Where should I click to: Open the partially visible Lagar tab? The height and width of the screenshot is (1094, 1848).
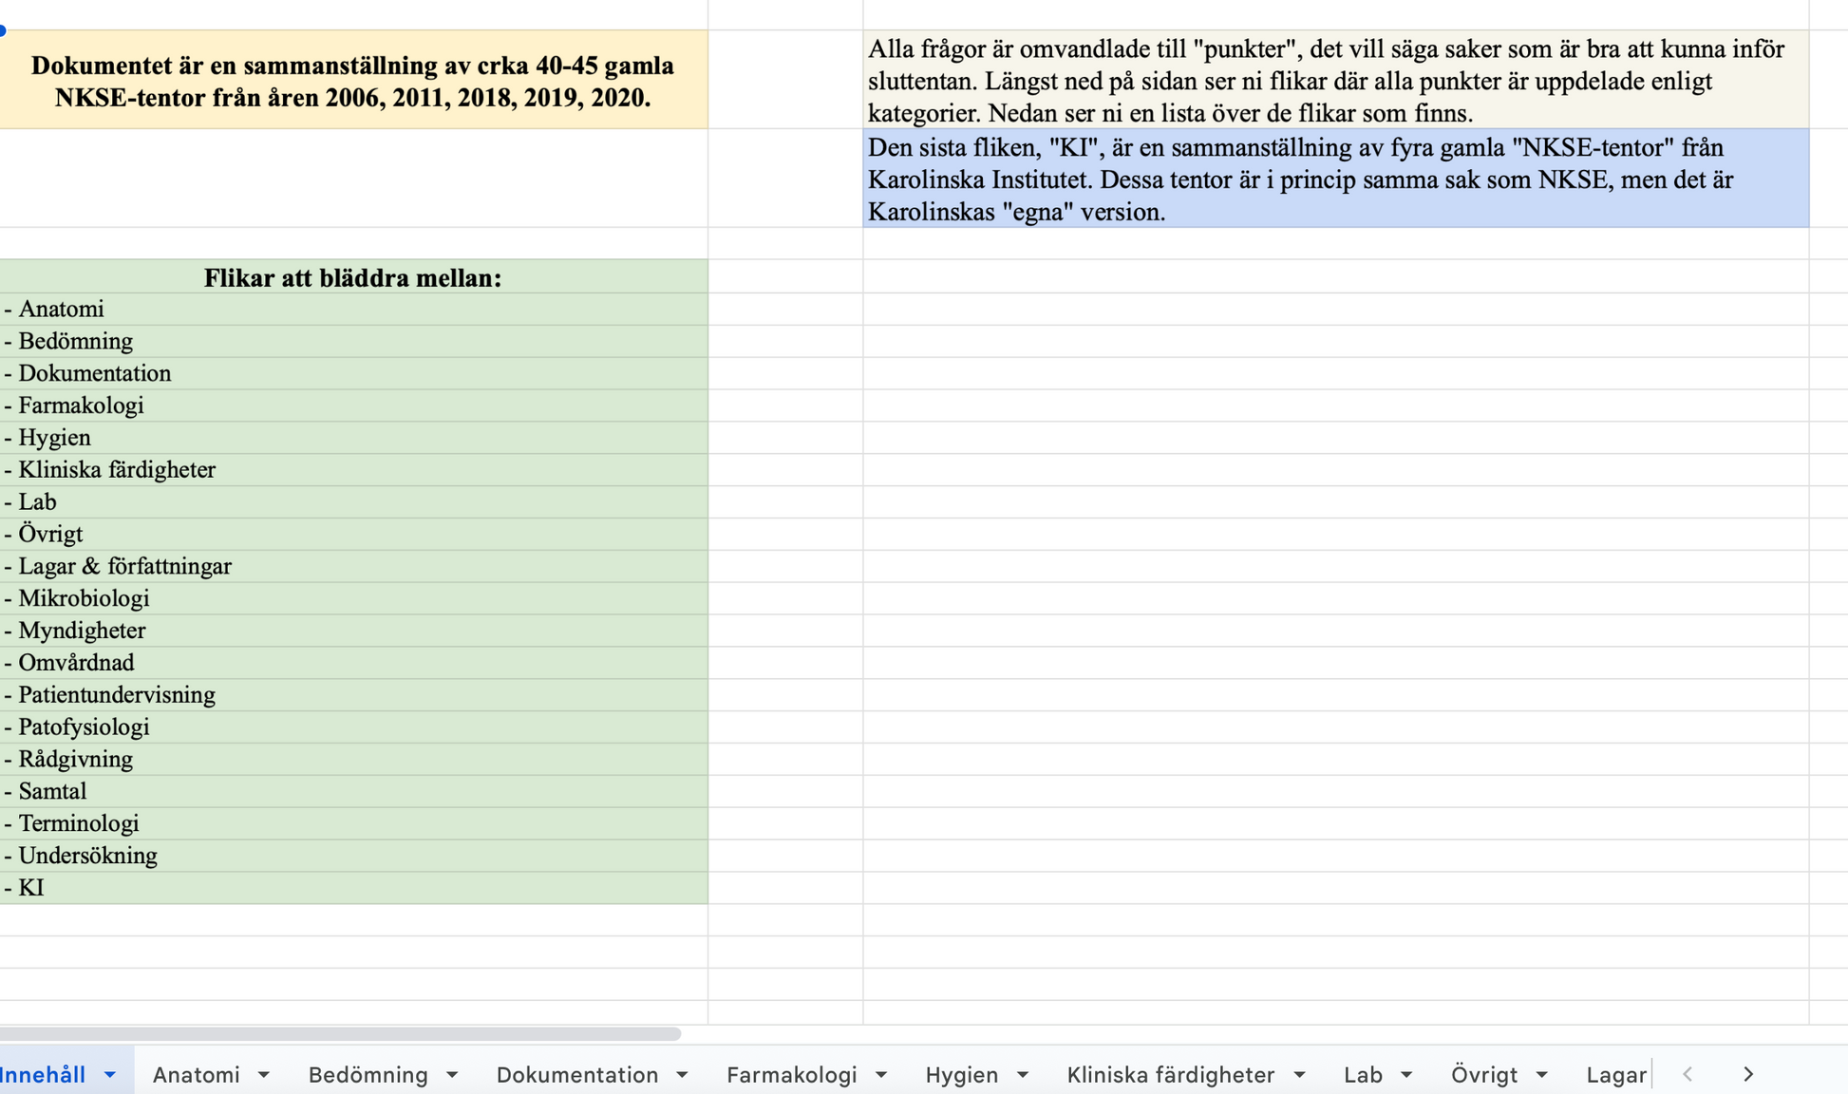(x=1615, y=1075)
